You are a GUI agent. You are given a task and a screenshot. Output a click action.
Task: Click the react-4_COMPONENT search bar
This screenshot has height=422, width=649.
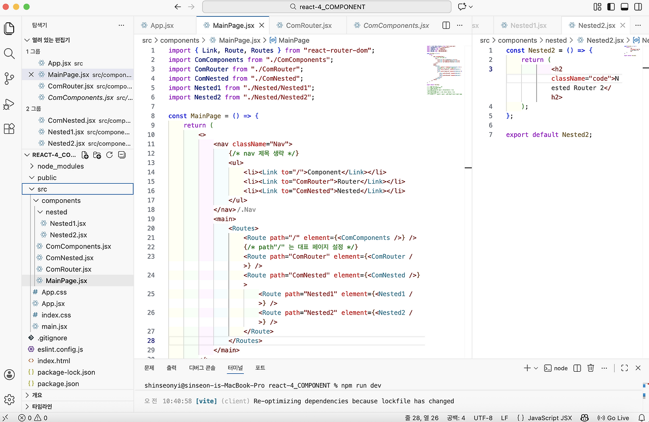[x=327, y=7]
